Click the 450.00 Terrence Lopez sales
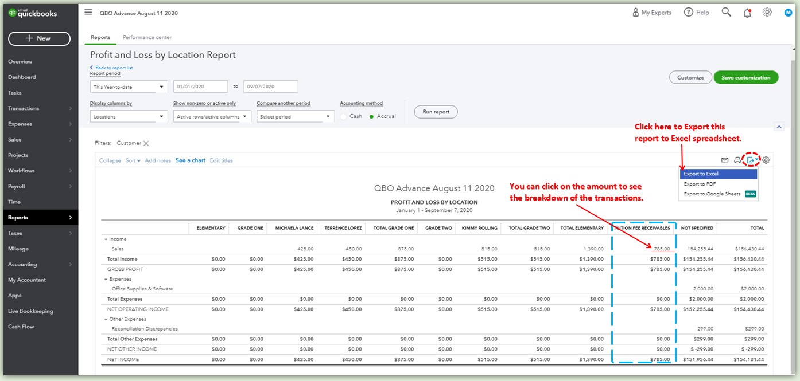 [x=354, y=249]
